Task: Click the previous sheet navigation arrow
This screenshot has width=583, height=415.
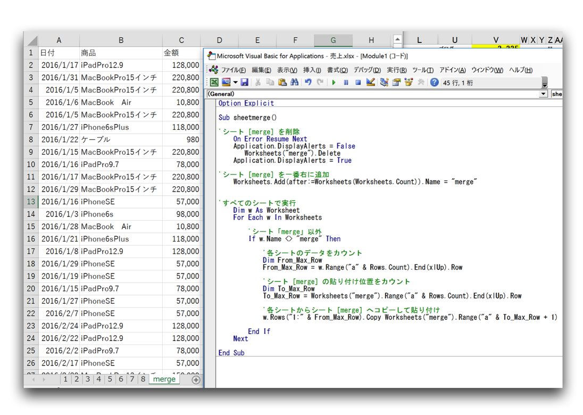Action: point(34,380)
